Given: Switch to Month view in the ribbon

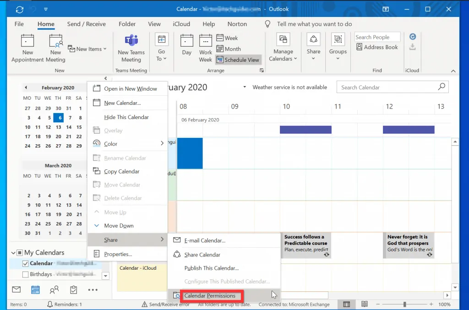Looking at the screenshot, I should click(x=229, y=49).
